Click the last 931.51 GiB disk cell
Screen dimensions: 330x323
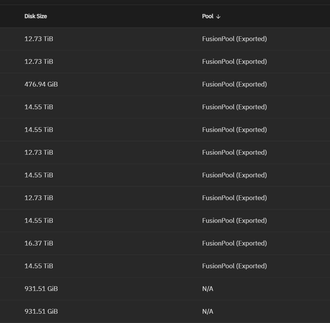tap(41, 311)
